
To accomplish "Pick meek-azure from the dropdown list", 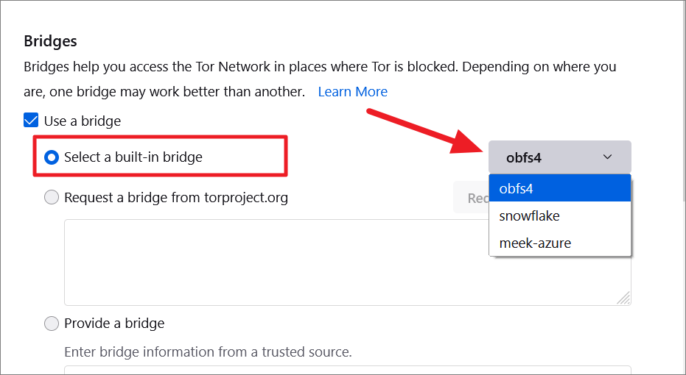I will point(559,243).
